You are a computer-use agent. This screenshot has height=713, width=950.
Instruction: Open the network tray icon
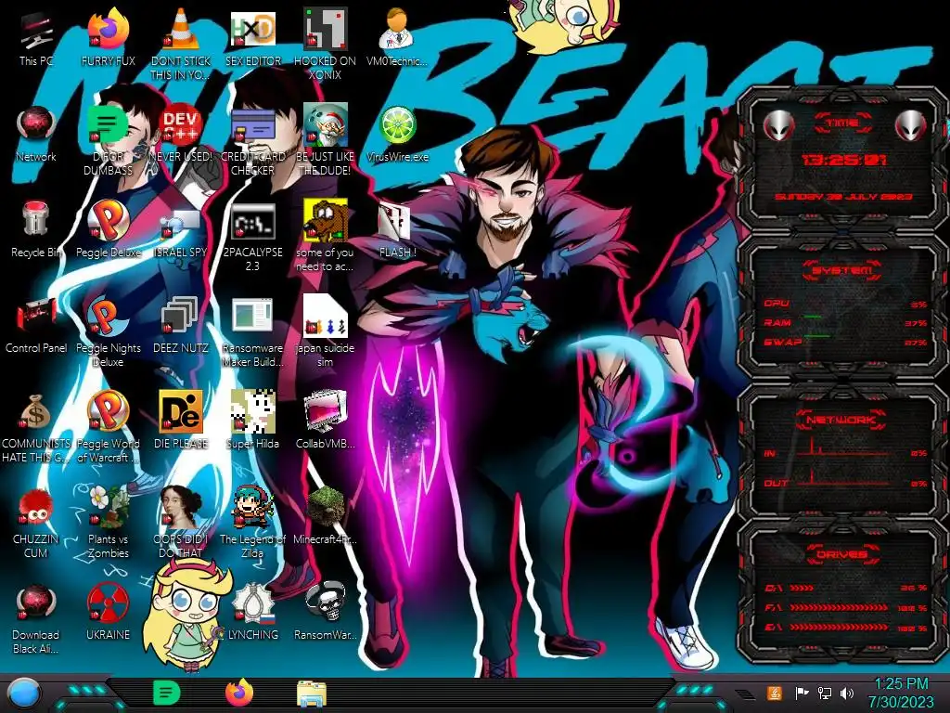825,693
